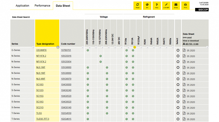Select radio button for TLES5.7FT.3 row
Viewport: 219px width, 122px height.
178,119
